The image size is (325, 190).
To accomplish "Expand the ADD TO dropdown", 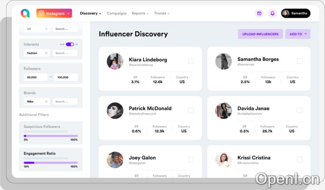I will [298, 34].
